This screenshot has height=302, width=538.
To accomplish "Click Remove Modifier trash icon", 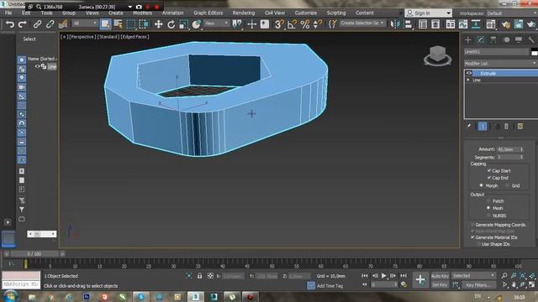I will coord(506,127).
